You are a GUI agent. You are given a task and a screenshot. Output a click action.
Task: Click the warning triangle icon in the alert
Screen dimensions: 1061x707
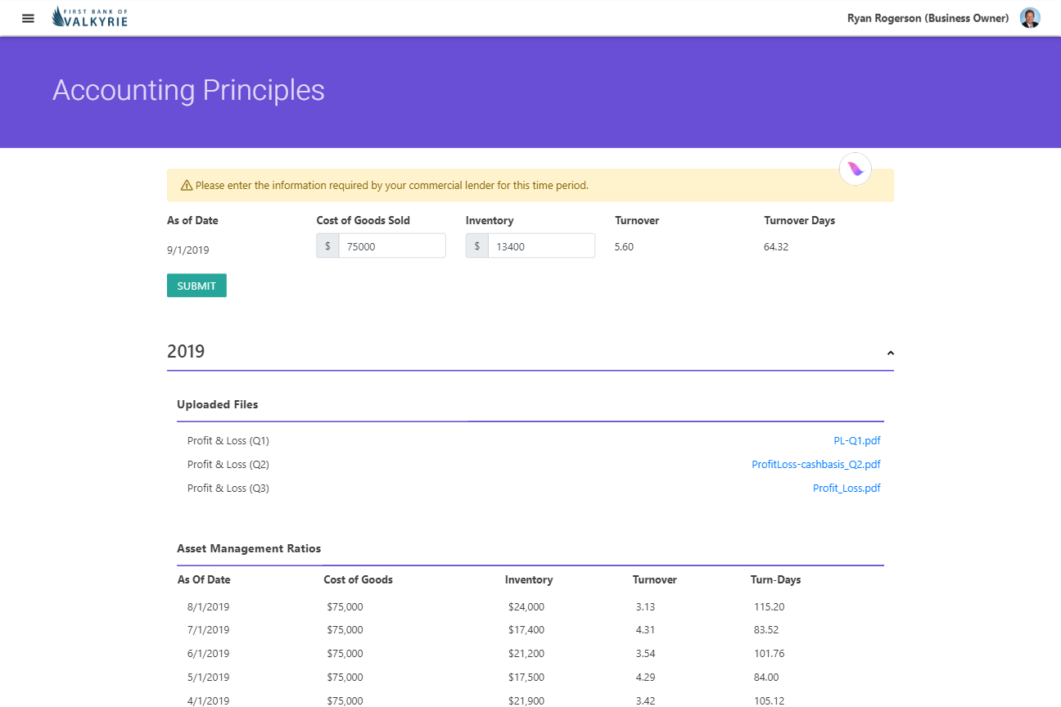pos(186,186)
